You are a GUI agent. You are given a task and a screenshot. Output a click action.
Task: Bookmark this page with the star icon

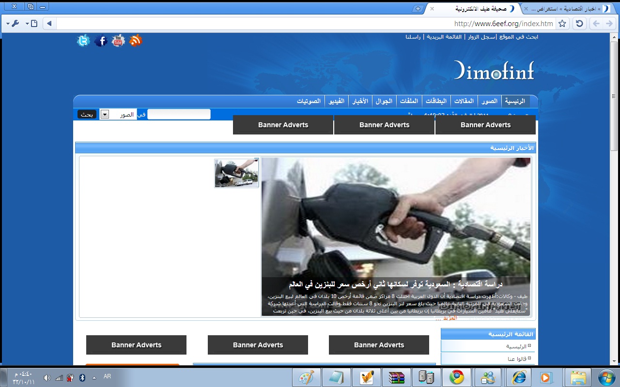[562, 23]
